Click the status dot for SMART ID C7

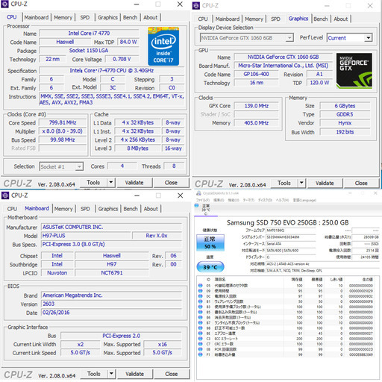click(x=201, y=344)
